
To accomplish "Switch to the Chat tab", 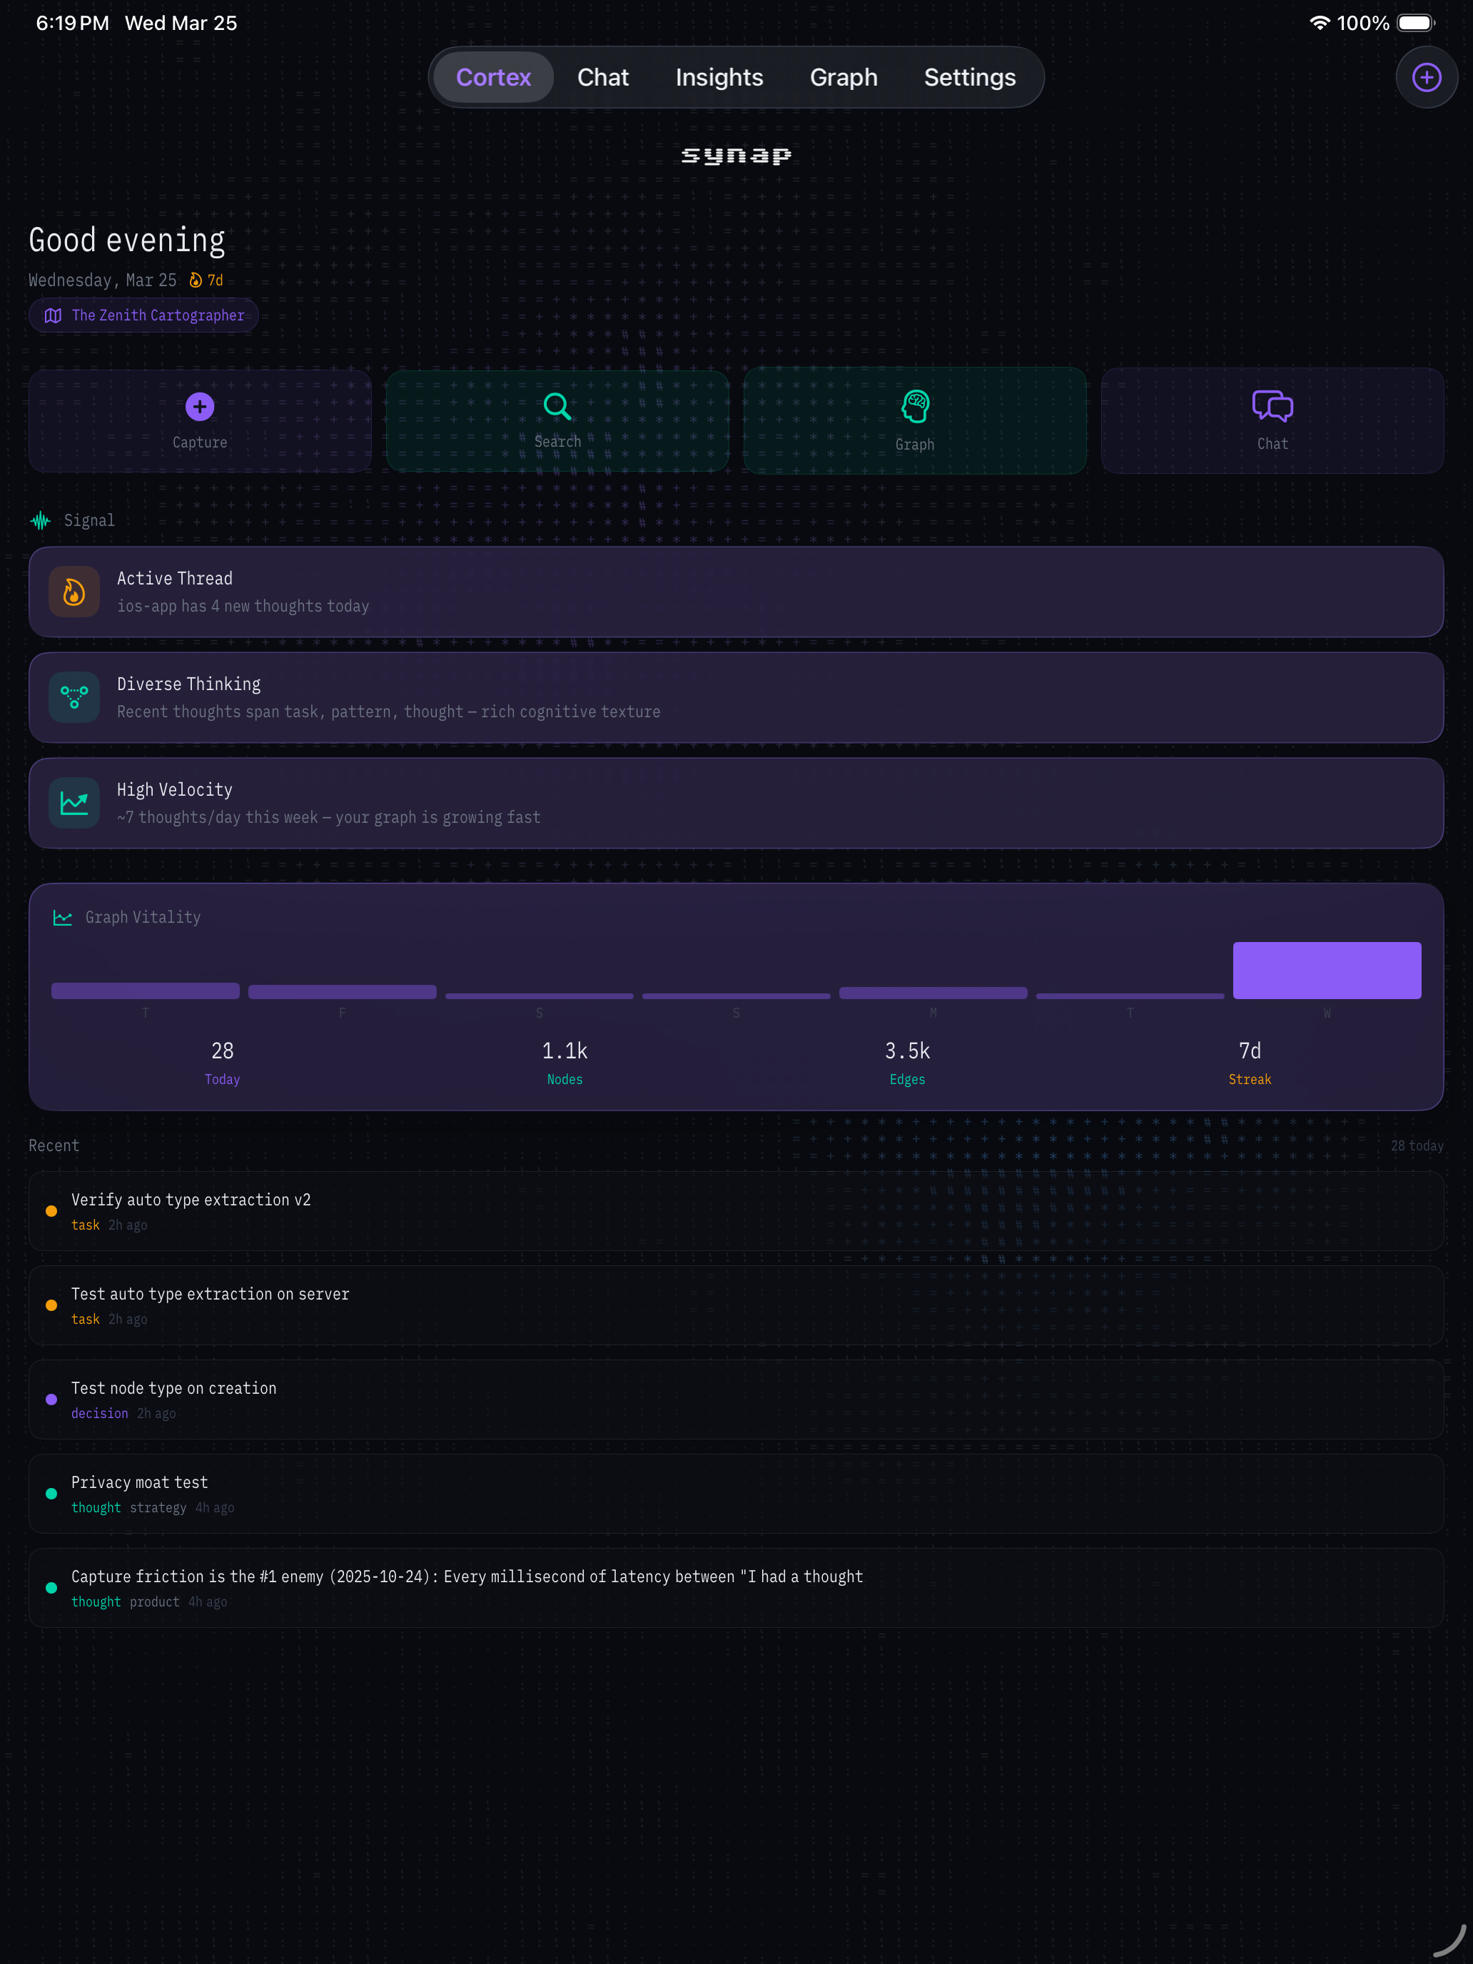I will point(603,77).
